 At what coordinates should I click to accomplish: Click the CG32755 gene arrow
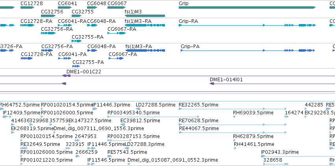pyautogui.click(x=77, y=16)
